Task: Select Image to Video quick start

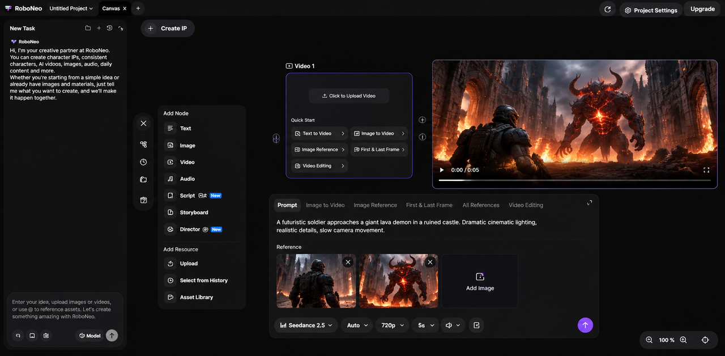Action: click(x=379, y=134)
